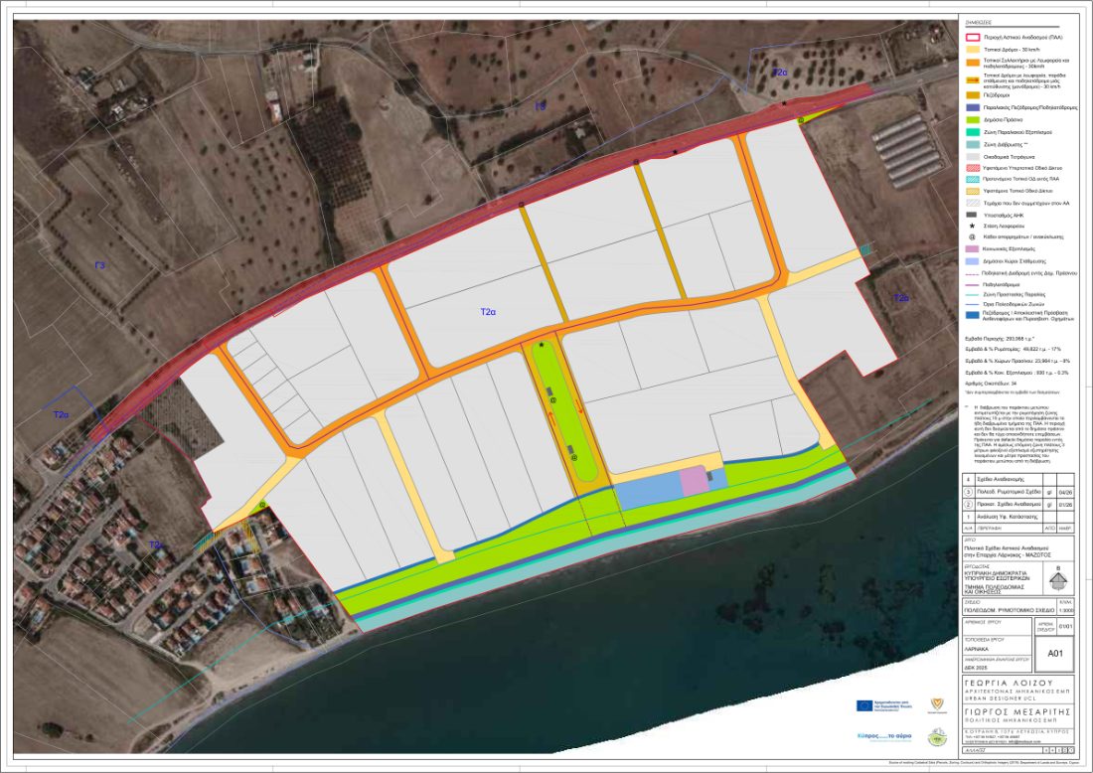This screenshot has height=773, width=1093.
Task: Click the Cyprus coat of arms emblem
Action: point(938,705)
